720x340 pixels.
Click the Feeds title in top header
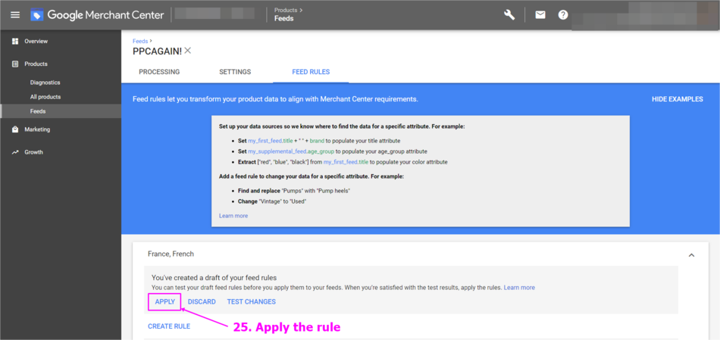point(283,18)
